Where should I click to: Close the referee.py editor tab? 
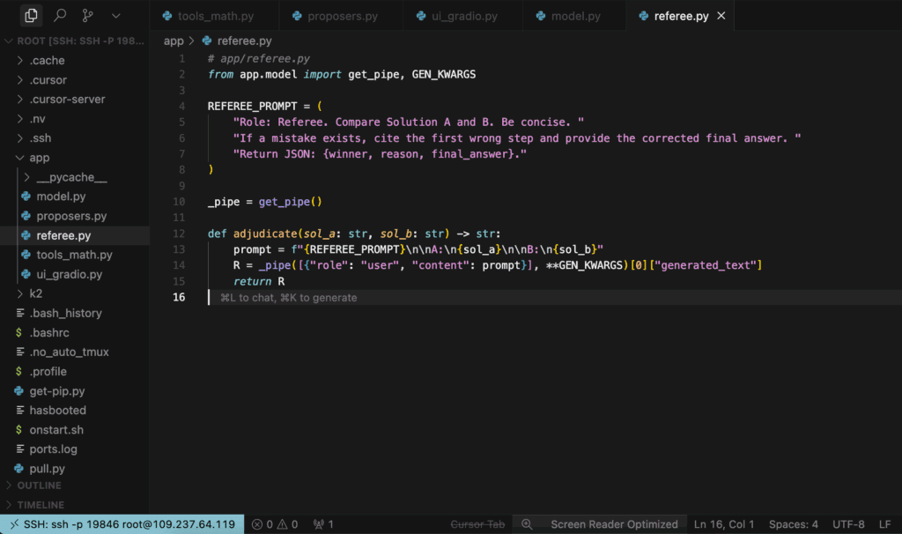(721, 16)
